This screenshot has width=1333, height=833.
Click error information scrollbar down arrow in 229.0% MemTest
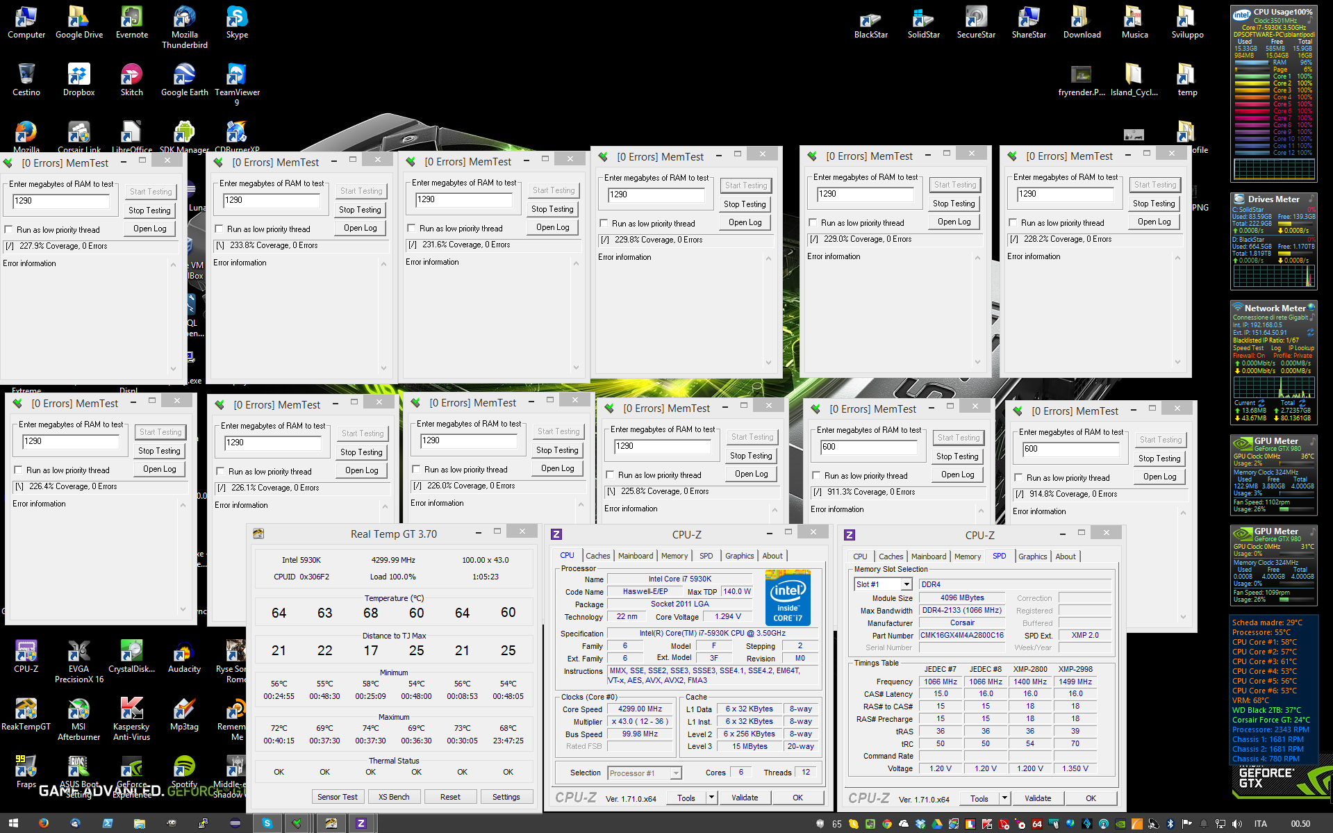[x=977, y=362]
